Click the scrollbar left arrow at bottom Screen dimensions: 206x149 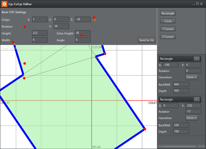click(160, 146)
